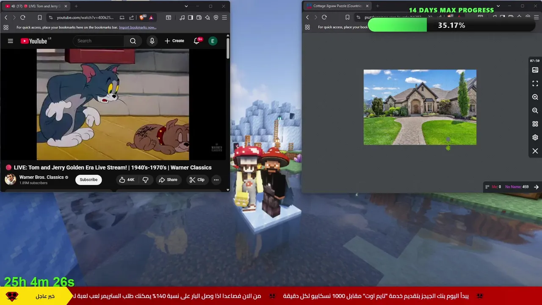
Task: Click the Tom and Jerry video player
Action: click(113, 104)
